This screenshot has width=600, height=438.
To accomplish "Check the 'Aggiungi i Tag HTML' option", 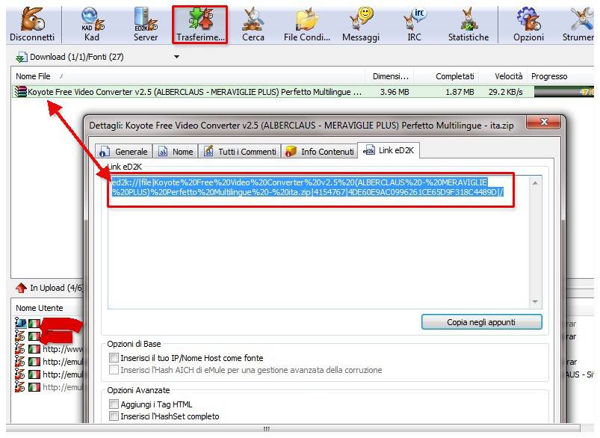I will click(x=114, y=404).
